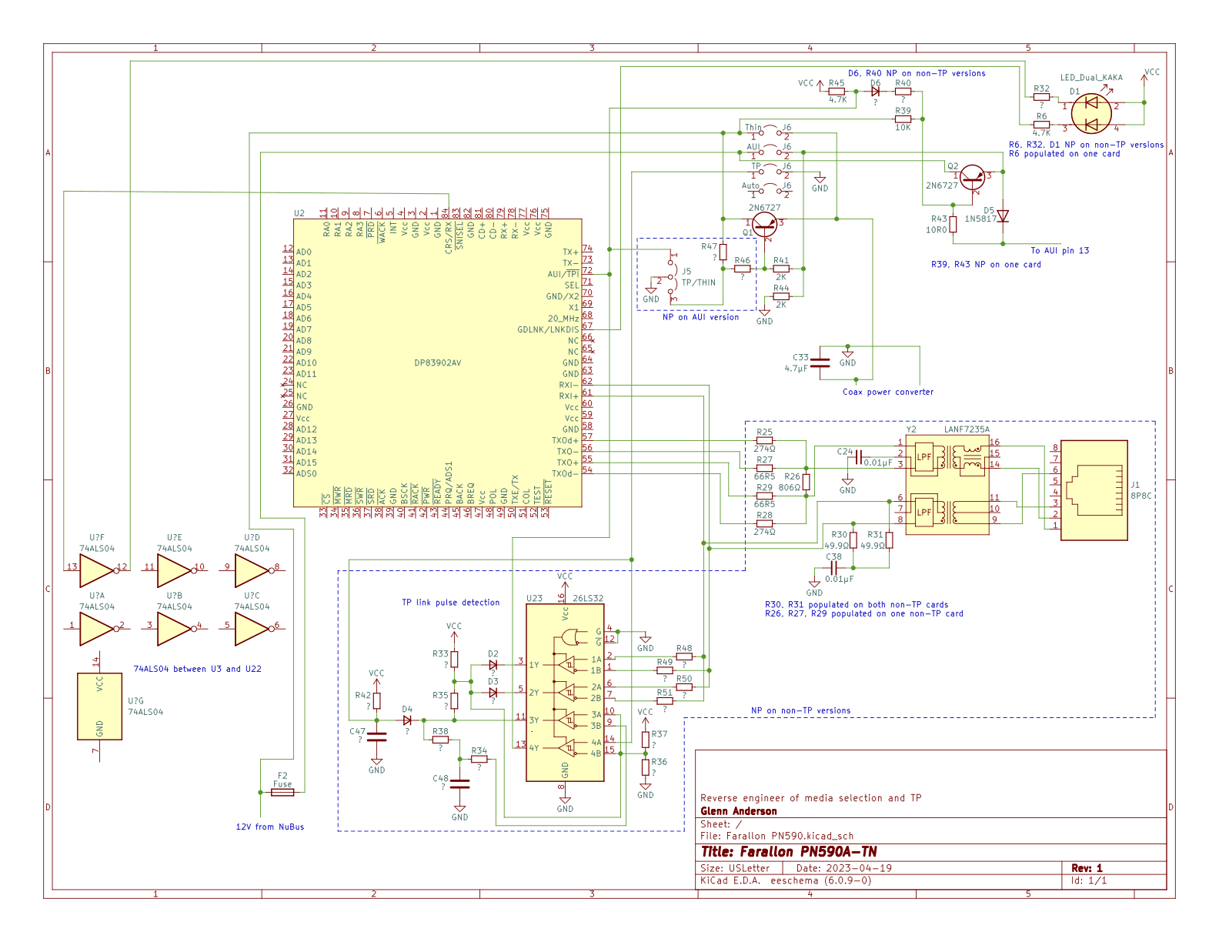The image size is (1219, 942).
Task: Select the 'TP link pulse detection' note
Action: [451, 603]
